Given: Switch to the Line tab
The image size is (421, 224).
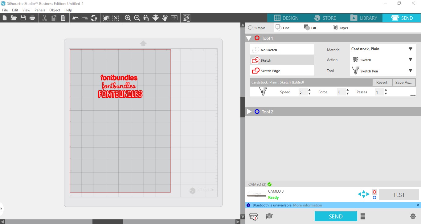Looking at the screenshot, I should point(283,28).
